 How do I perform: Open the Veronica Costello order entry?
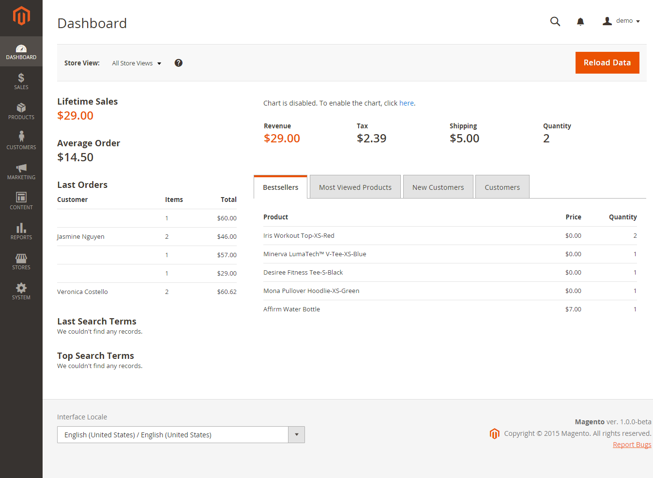(82, 291)
